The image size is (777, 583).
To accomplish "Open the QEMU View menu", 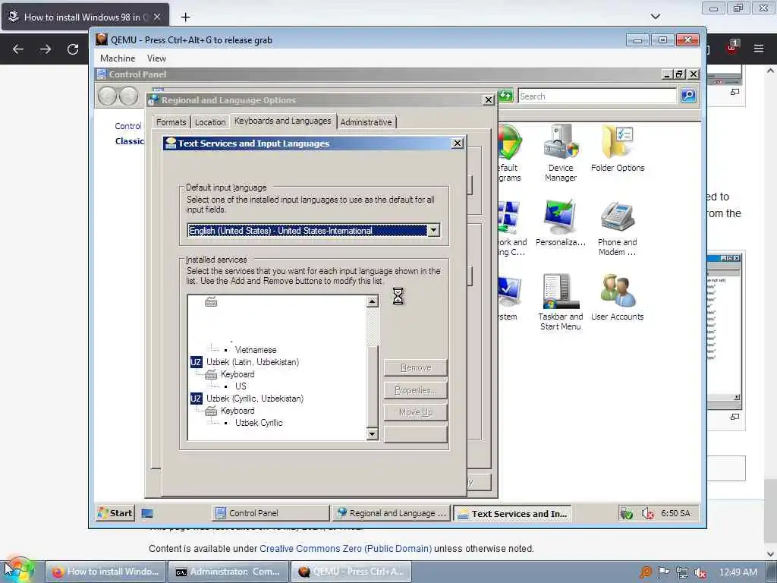I will pos(156,58).
